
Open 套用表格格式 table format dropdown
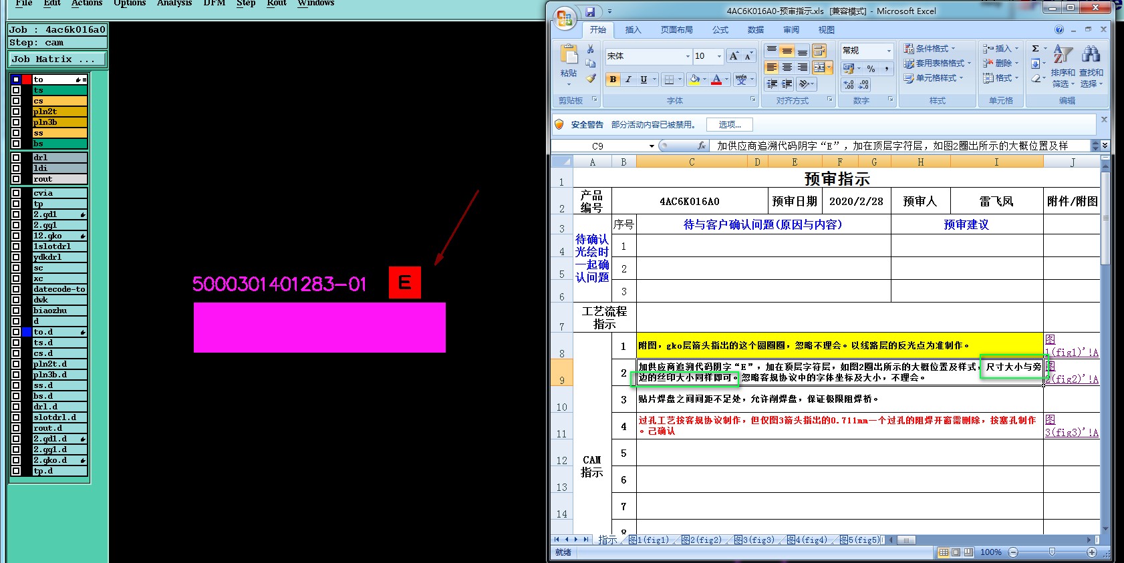(x=937, y=63)
